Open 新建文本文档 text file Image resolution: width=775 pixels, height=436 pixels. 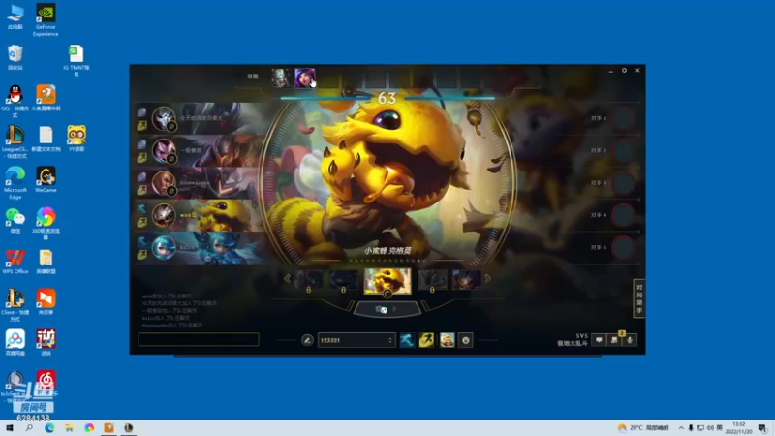(46, 139)
